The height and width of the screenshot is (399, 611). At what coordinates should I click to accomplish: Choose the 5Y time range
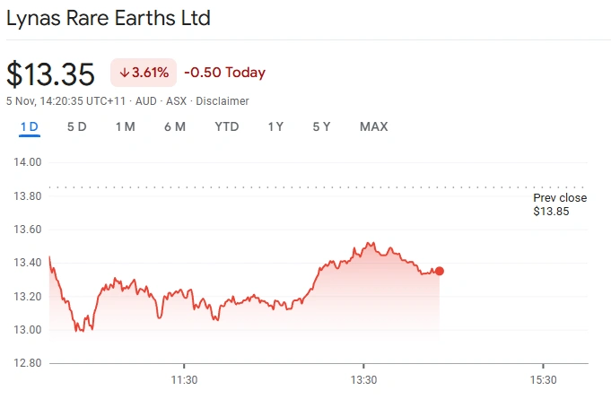321,126
